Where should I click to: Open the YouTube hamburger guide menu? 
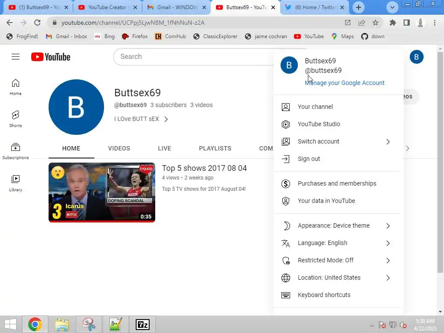coord(16,57)
